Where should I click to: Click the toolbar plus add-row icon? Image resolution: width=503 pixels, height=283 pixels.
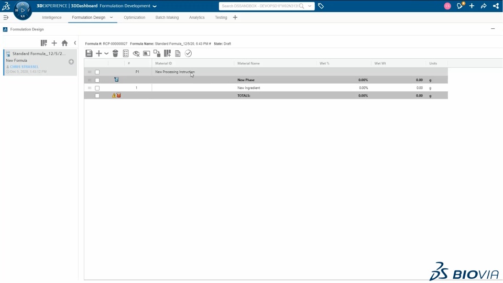pyautogui.click(x=99, y=53)
